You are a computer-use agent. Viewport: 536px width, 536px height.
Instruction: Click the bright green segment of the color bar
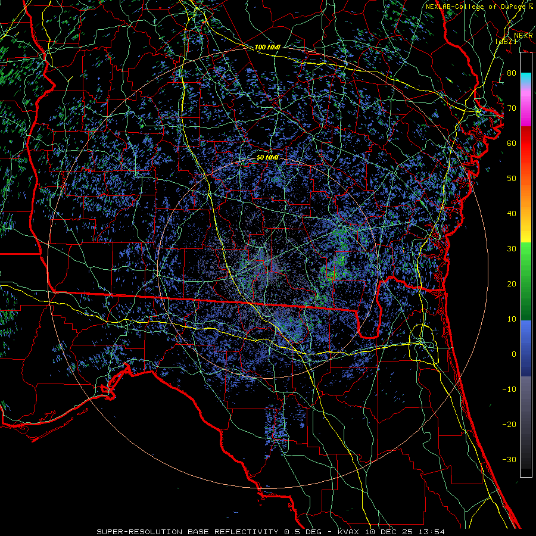[526, 251]
